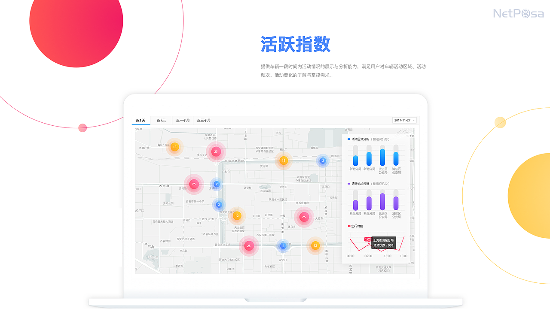This screenshot has height=309, width=550.
Task: Select the 近三个月 tab
Action: tap(204, 121)
